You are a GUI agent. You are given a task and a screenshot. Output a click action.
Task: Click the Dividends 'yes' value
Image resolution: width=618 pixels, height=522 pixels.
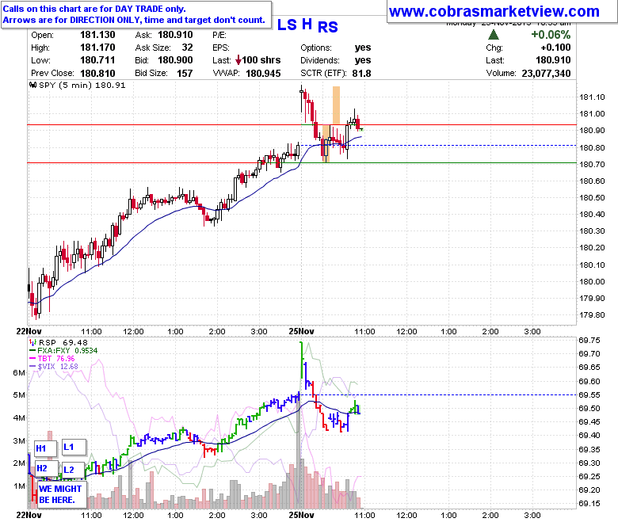(x=363, y=60)
